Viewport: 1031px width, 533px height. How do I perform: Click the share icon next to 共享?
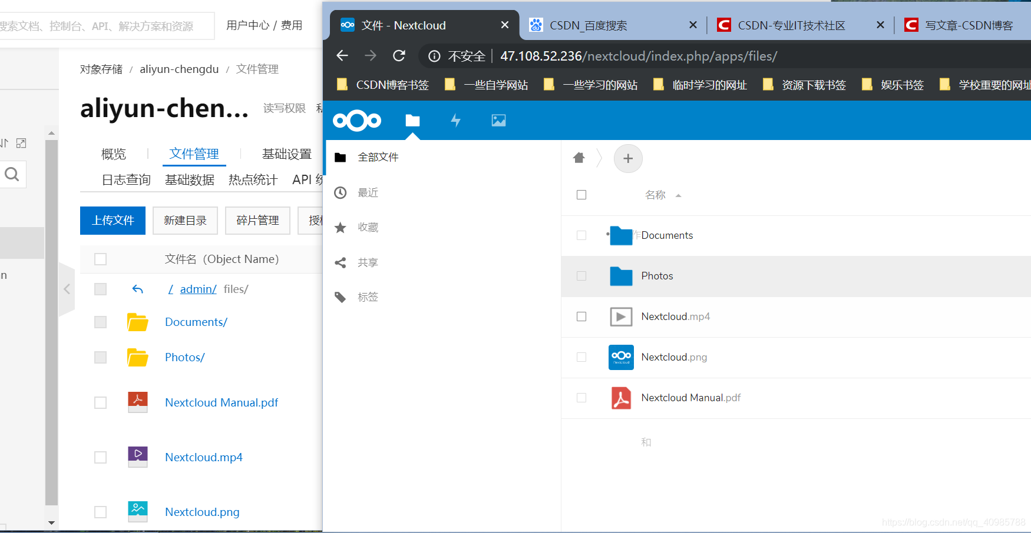[341, 262]
